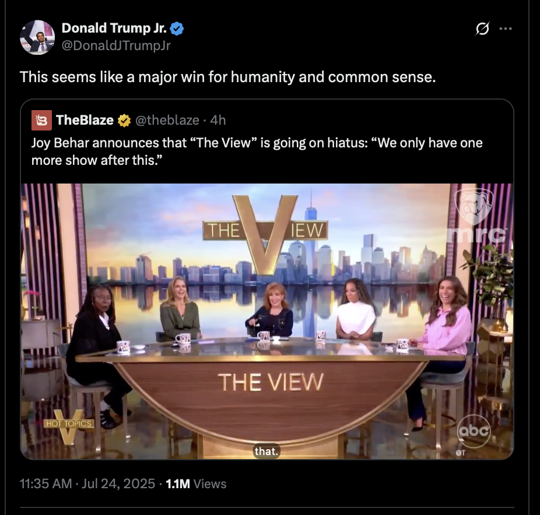This screenshot has height=515, width=540.
Task: Open quoted post text about Joy Behar
Action: pyautogui.click(x=257, y=151)
